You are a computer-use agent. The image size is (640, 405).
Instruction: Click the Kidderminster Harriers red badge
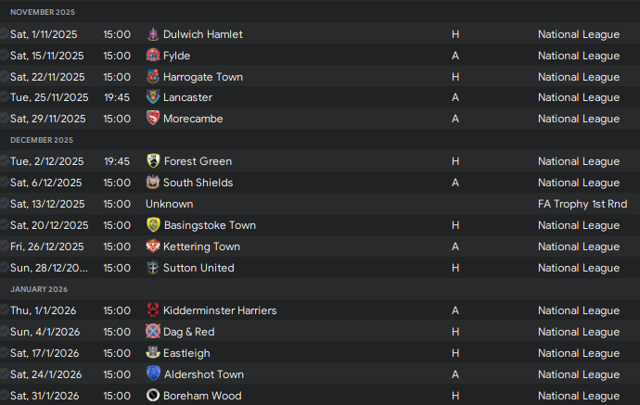click(153, 310)
